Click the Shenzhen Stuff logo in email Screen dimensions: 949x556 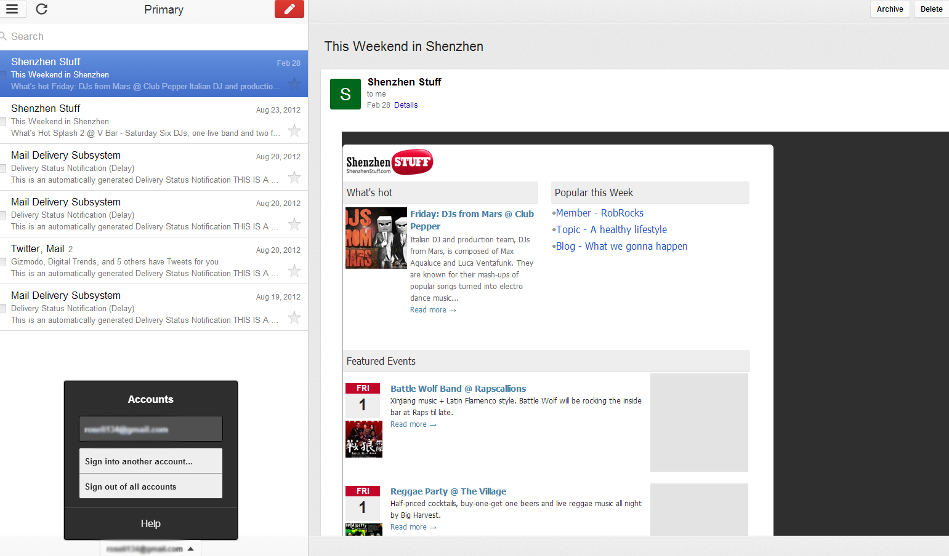(x=390, y=162)
